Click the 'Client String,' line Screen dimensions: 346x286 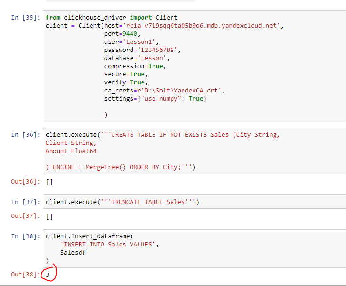(x=71, y=143)
